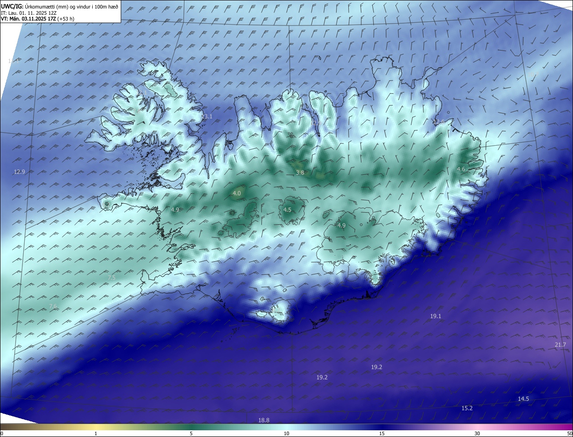Click the color scale tick label 1
573x437 pixels.
(x=96, y=433)
